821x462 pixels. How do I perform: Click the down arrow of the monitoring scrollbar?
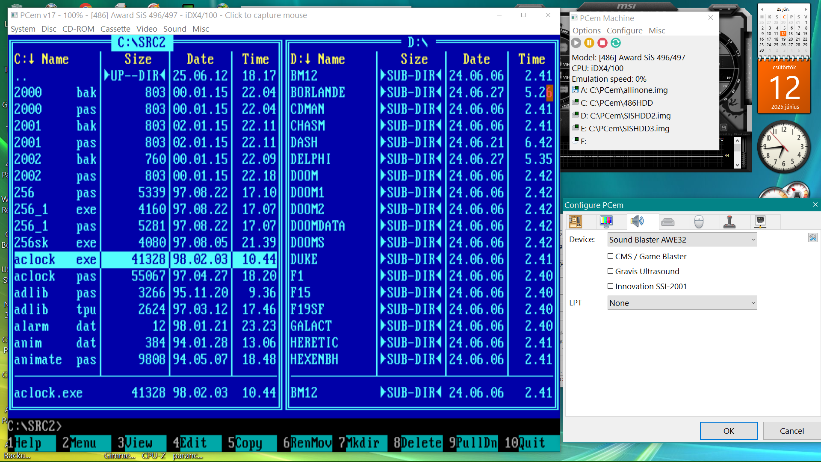[x=737, y=165]
